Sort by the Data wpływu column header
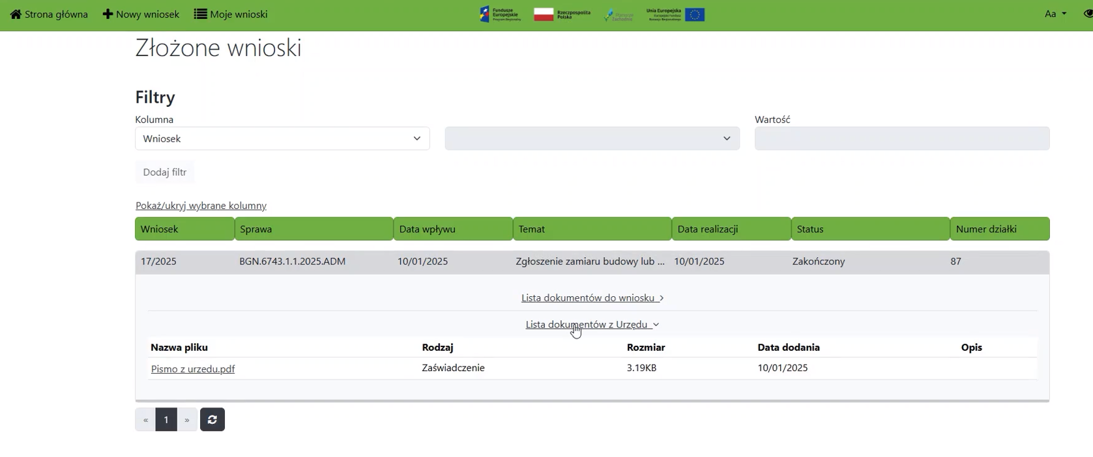The height and width of the screenshot is (457, 1093). coord(453,229)
